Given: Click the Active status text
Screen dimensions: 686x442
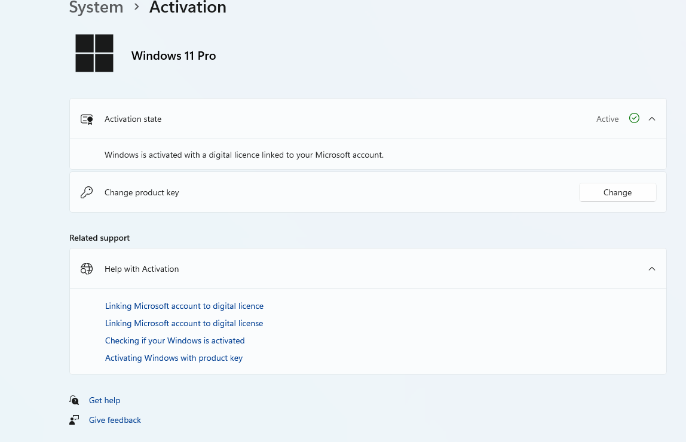Looking at the screenshot, I should click(607, 119).
